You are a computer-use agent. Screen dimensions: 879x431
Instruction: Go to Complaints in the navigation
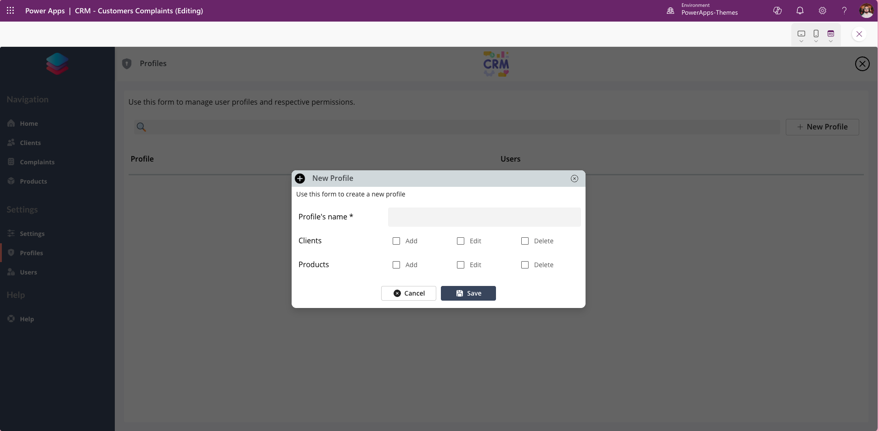click(37, 162)
